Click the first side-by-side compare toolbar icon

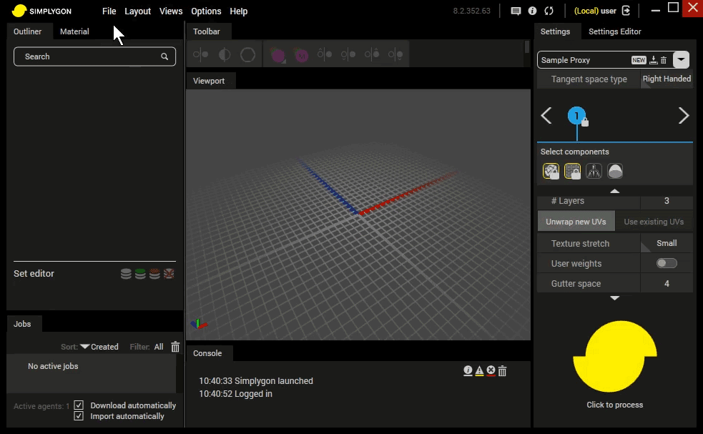pyautogui.click(x=200, y=55)
